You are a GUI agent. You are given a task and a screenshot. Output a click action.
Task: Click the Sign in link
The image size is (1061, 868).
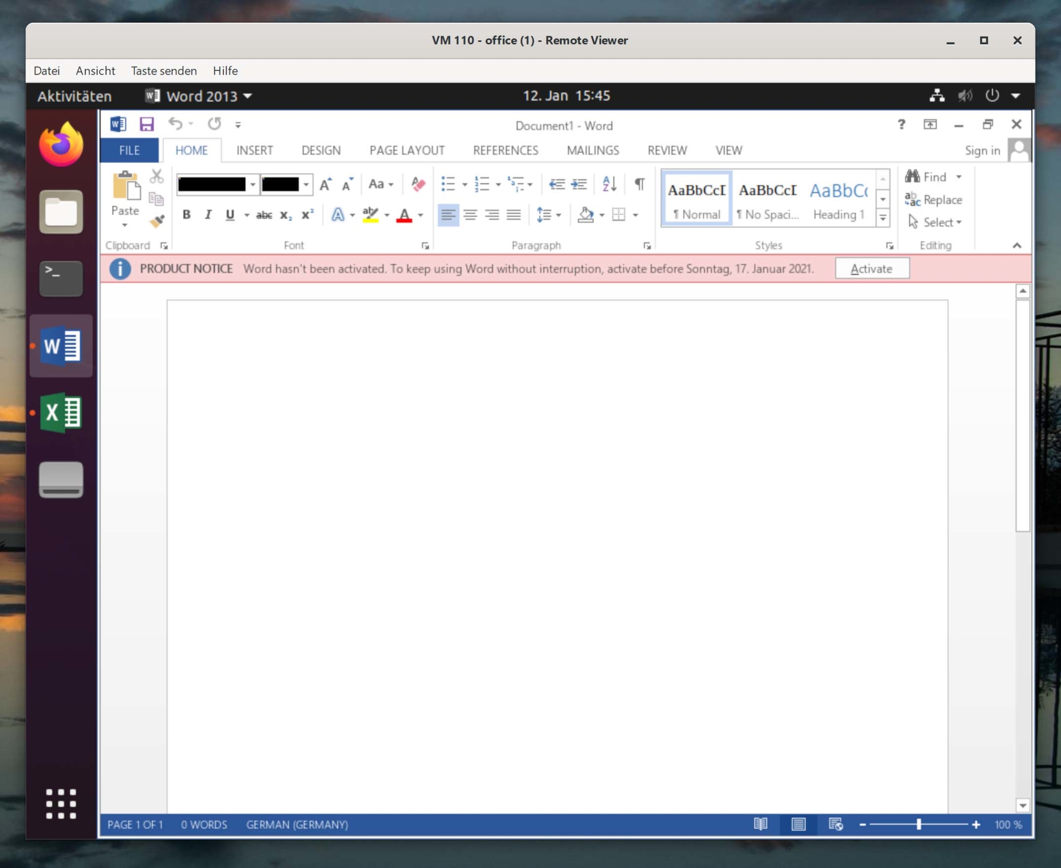[982, 150]
